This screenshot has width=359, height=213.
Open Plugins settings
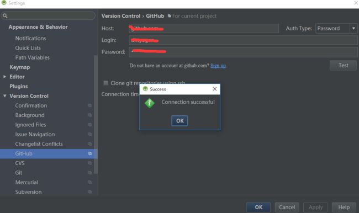pyautogui.click(x=19, y=86)
